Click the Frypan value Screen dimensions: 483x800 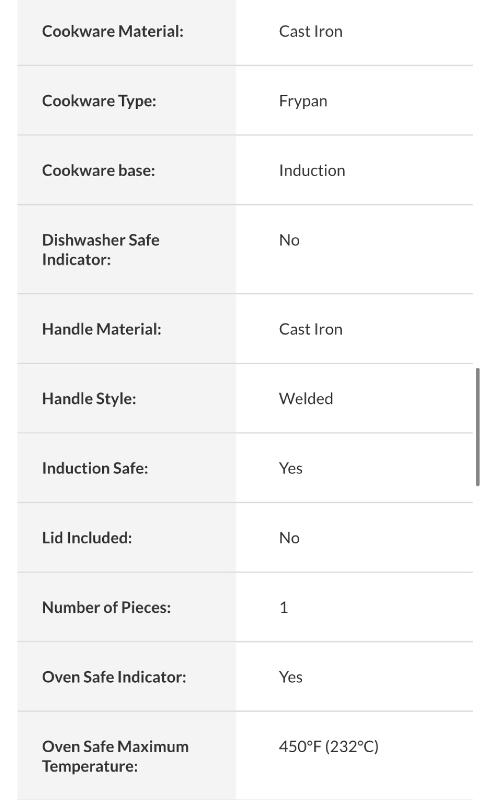[x=303, y=101]
